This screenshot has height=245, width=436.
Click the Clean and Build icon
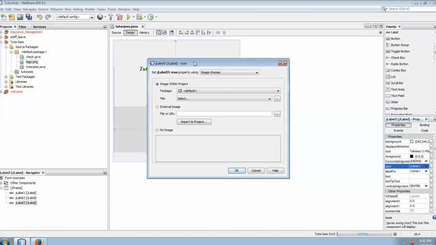tap(120, 17)
